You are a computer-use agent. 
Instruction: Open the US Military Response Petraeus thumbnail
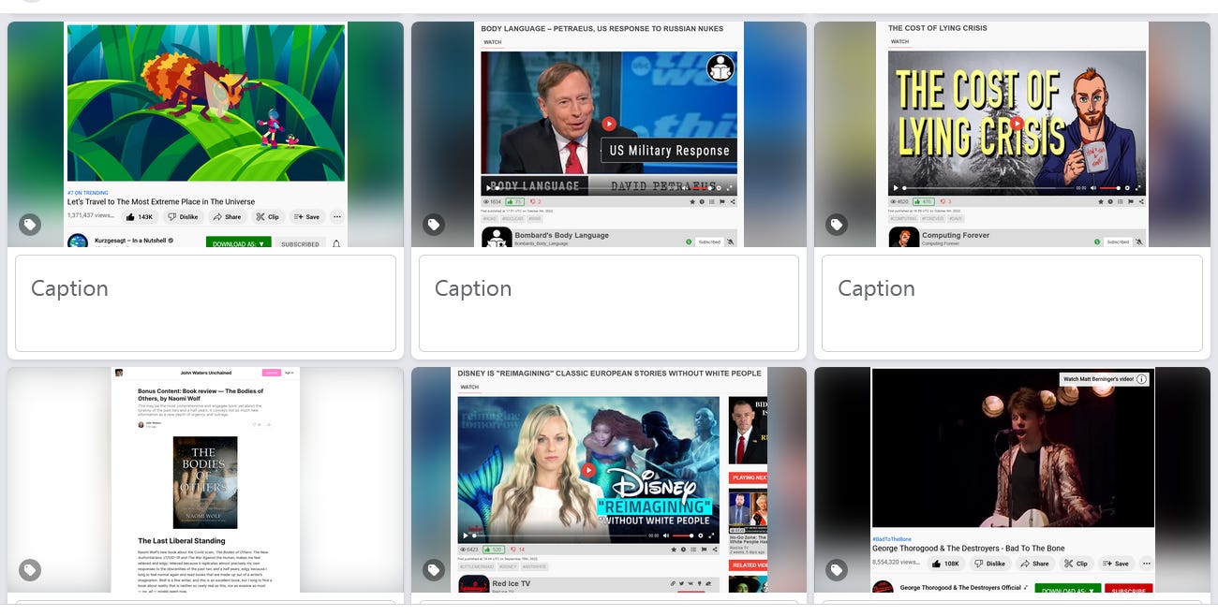coord(609,135)
